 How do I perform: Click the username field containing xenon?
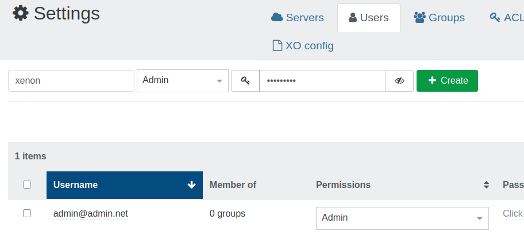[x=71, y=81]
